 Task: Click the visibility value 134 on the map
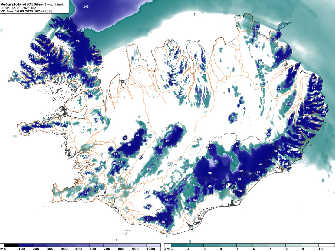tap(178, 96)
